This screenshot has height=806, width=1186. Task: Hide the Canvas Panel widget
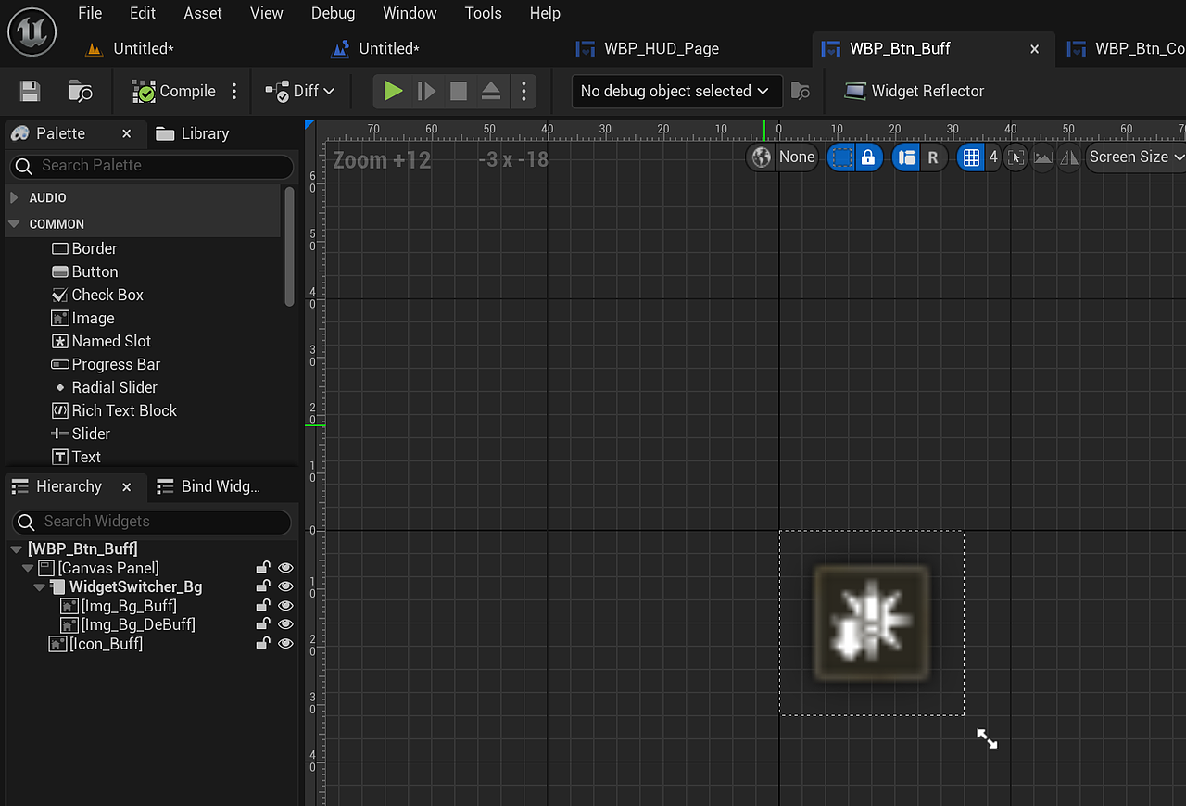coord(285,568)
